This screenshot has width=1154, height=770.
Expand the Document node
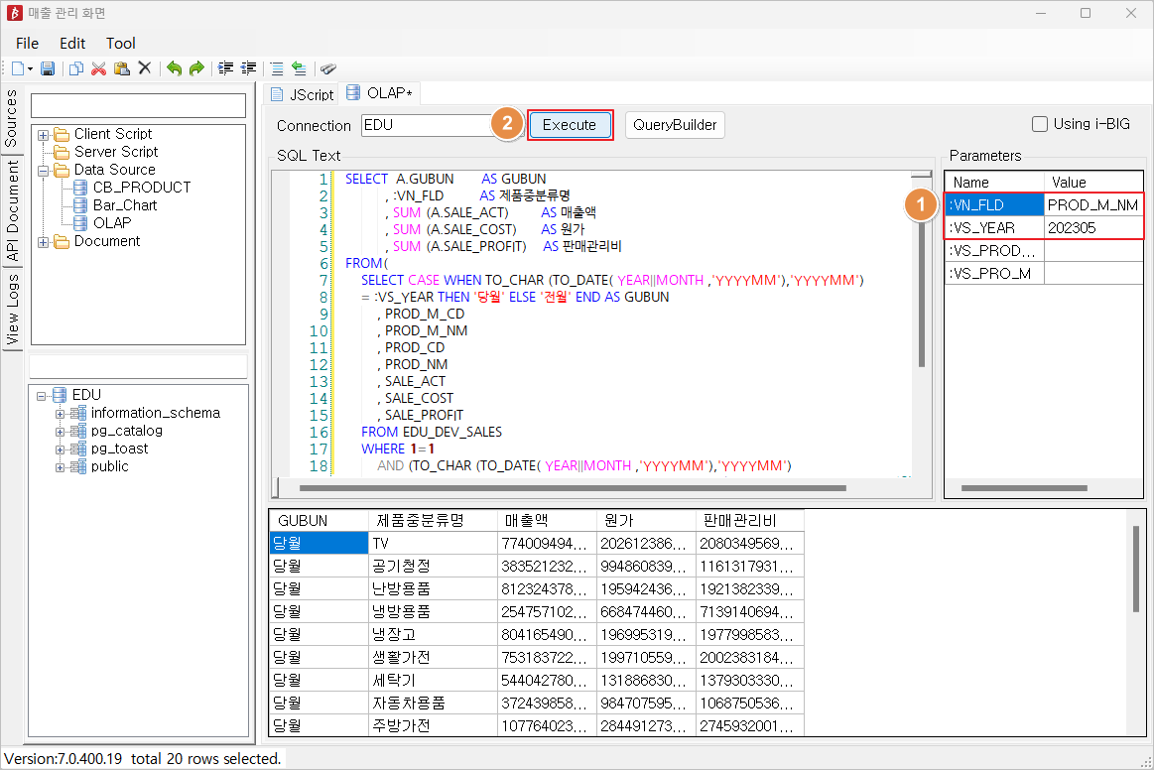pos(44,242)
